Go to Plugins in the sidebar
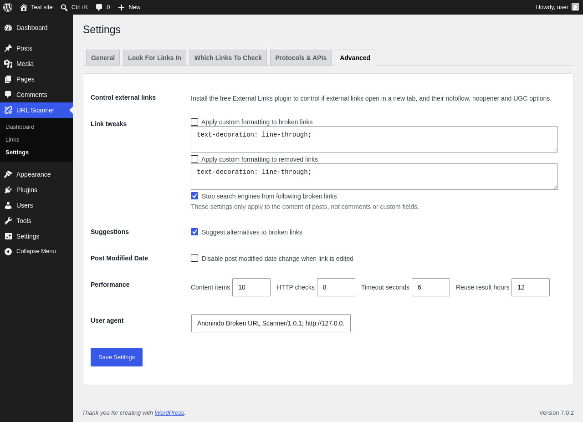The width and height of the screenshot is (583, 422). (36, 190)
